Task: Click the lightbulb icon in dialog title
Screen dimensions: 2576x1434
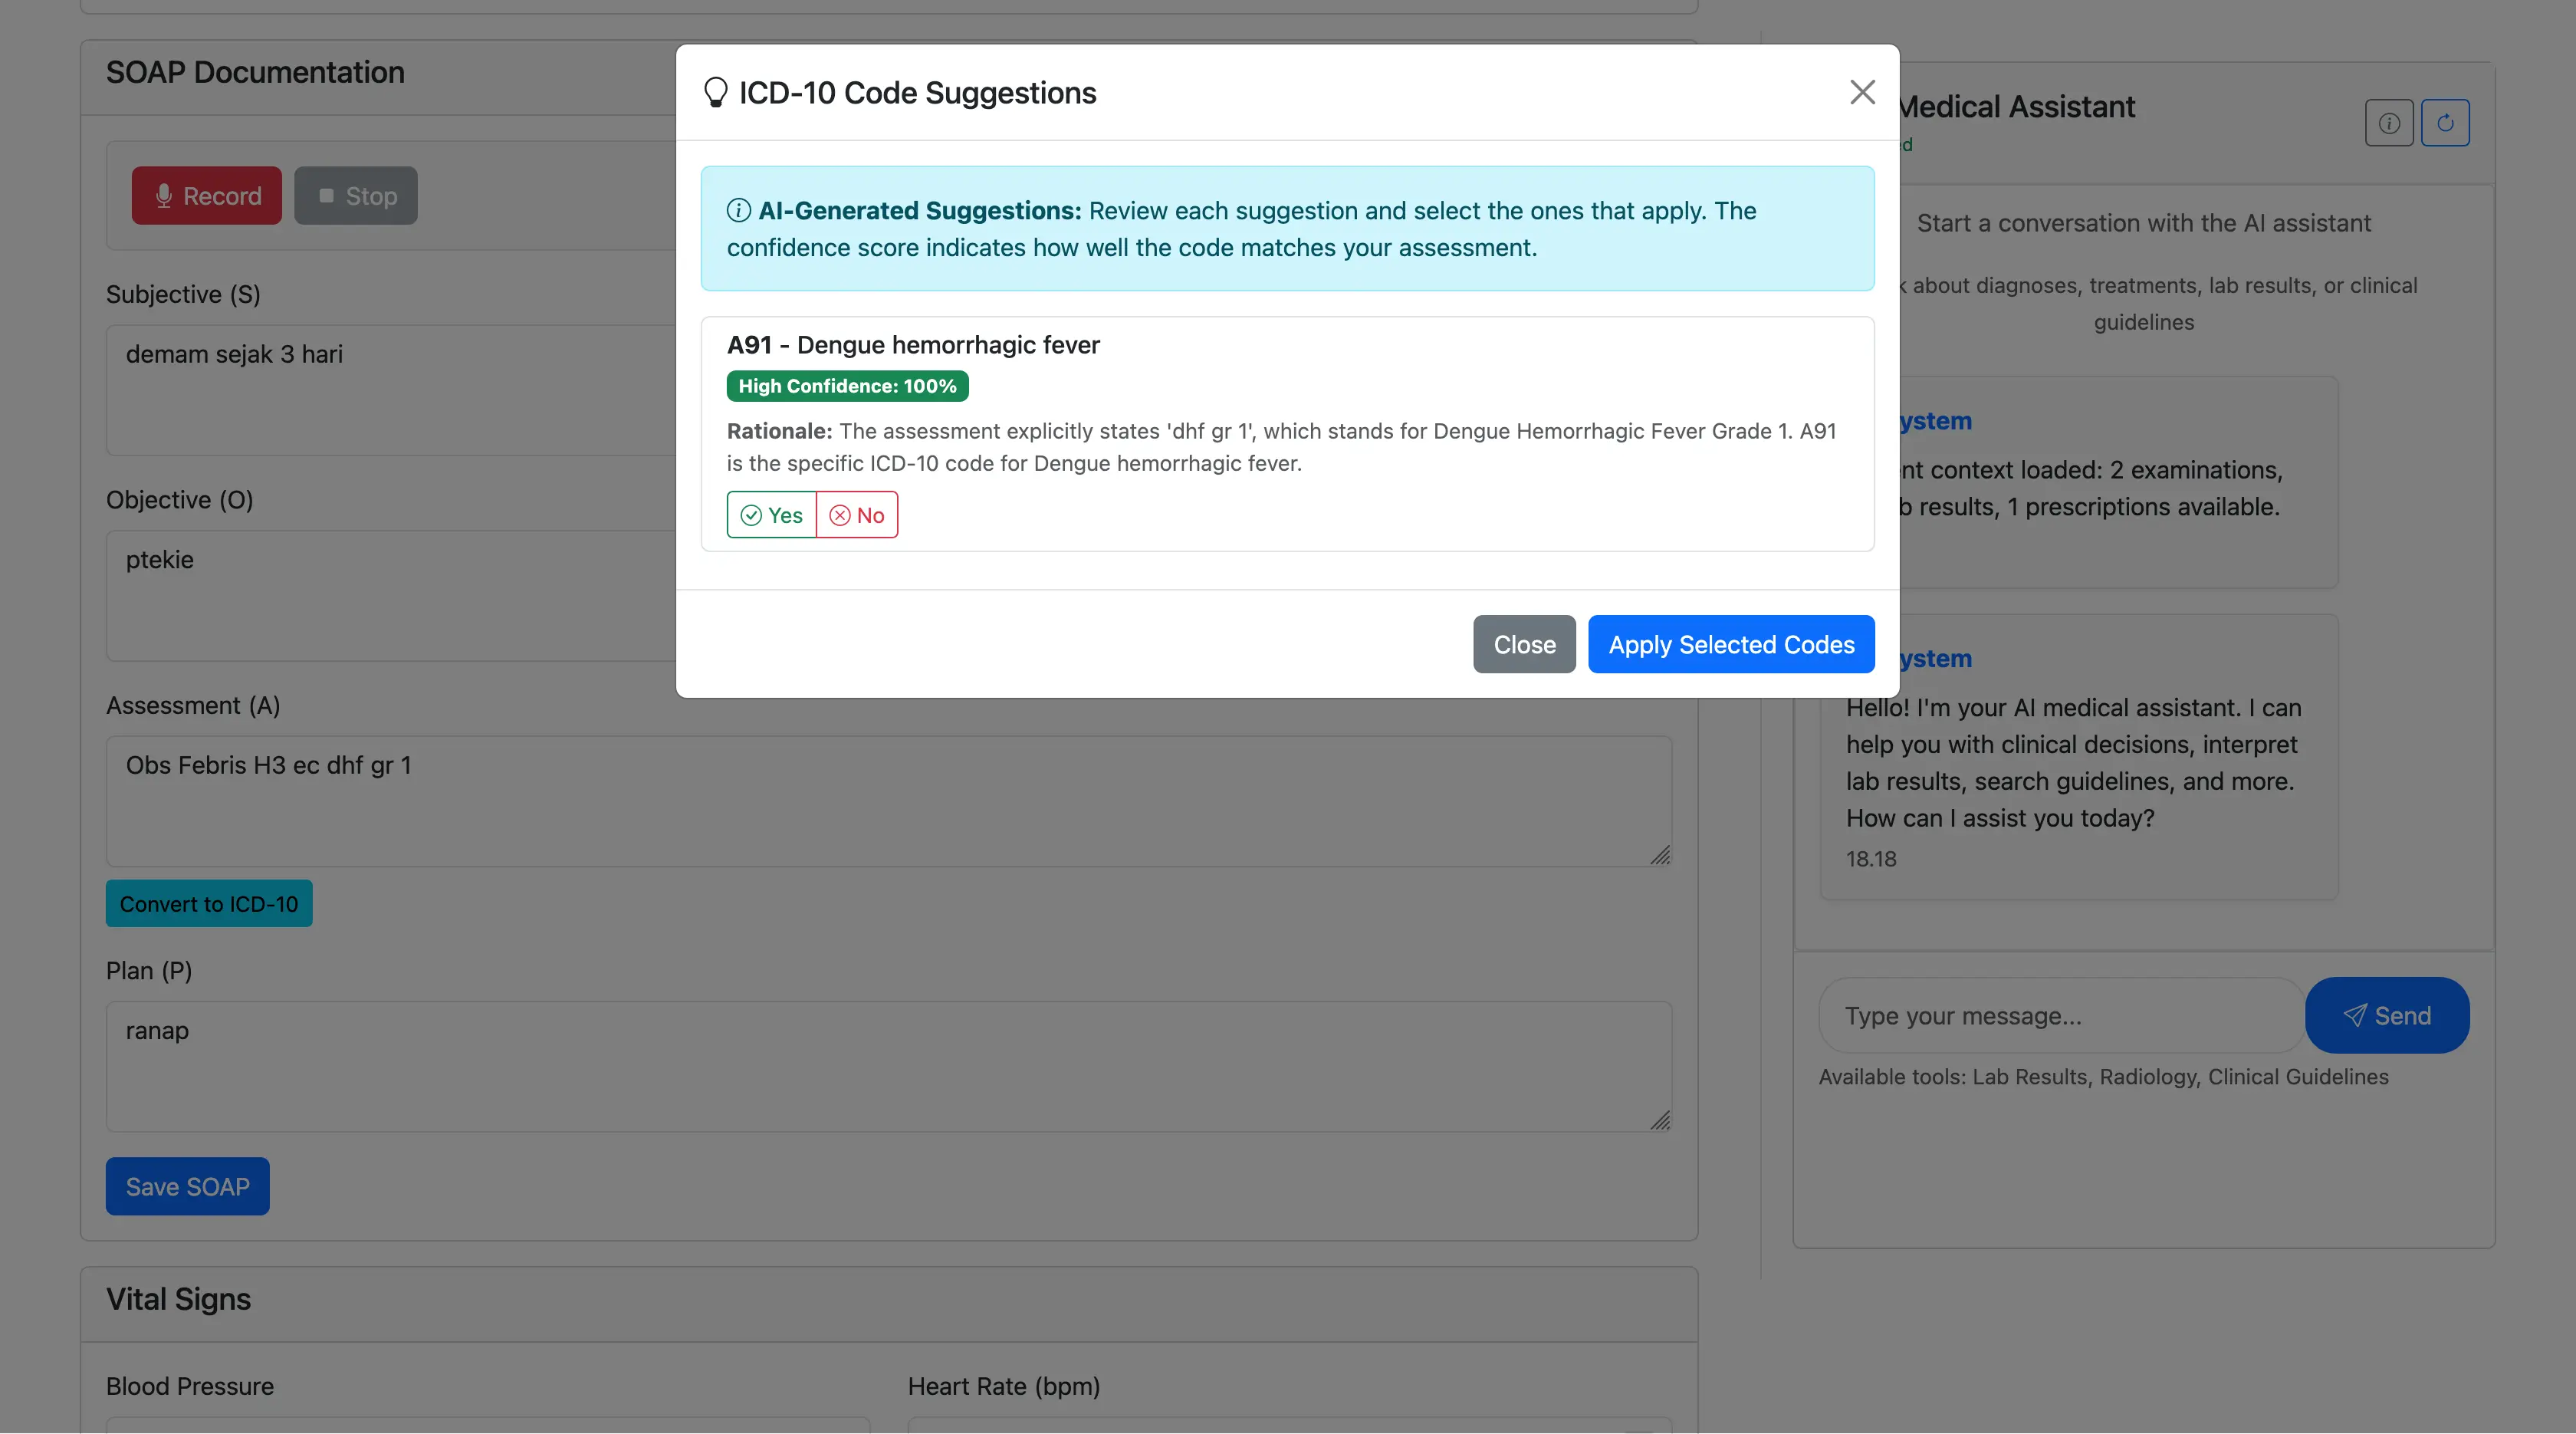Action: (x=715, y=93)
